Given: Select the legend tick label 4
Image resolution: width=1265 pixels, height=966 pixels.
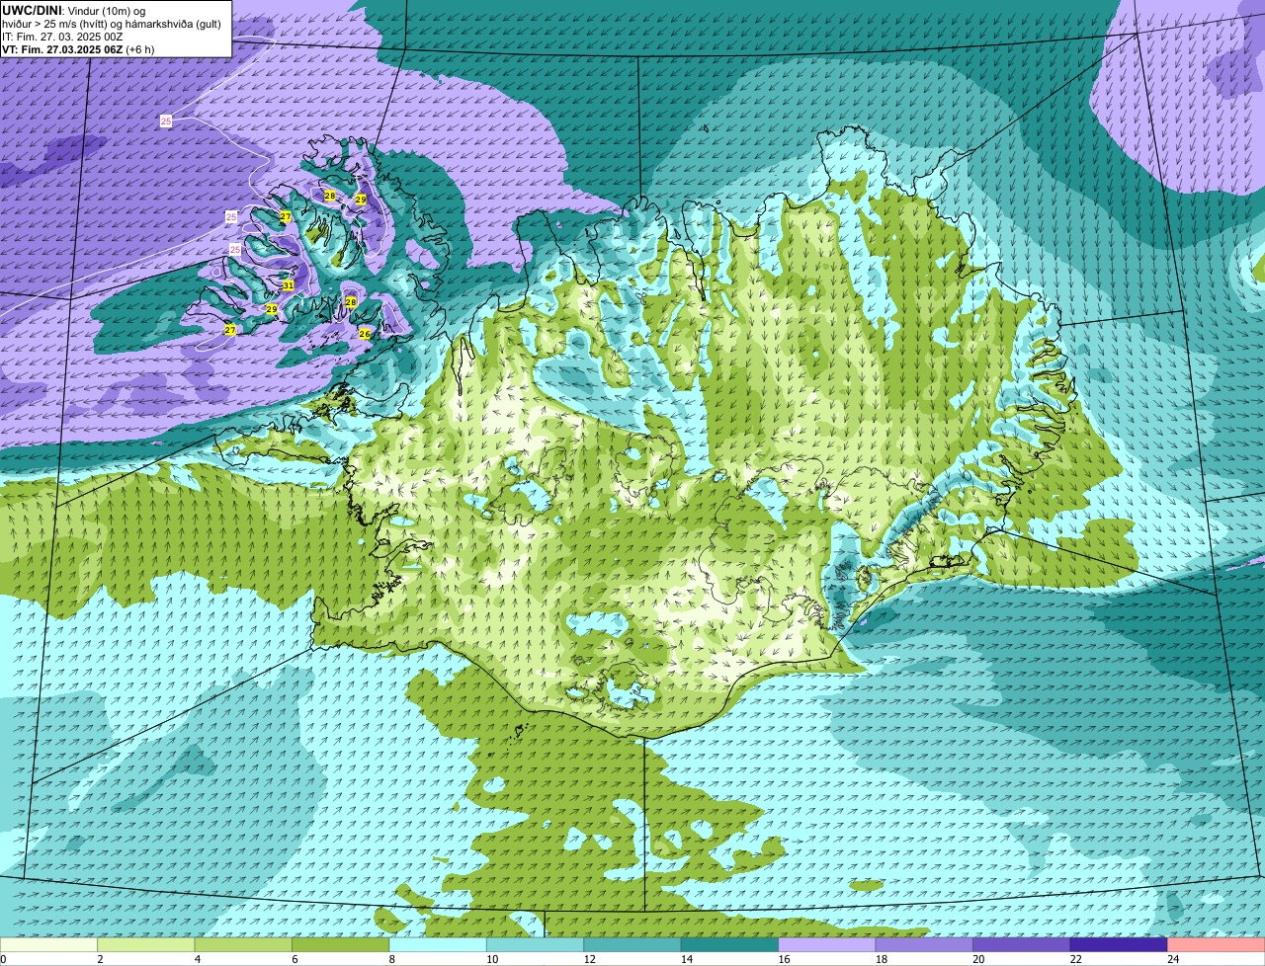Looking at the screenshot, I should 197,958.
